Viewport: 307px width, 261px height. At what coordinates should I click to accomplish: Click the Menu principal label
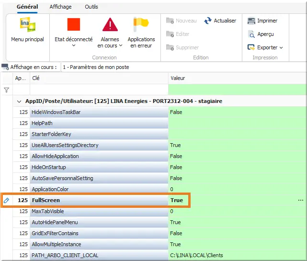[28, 39]
